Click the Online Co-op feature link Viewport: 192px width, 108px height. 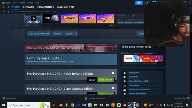[x=134, y=85]
